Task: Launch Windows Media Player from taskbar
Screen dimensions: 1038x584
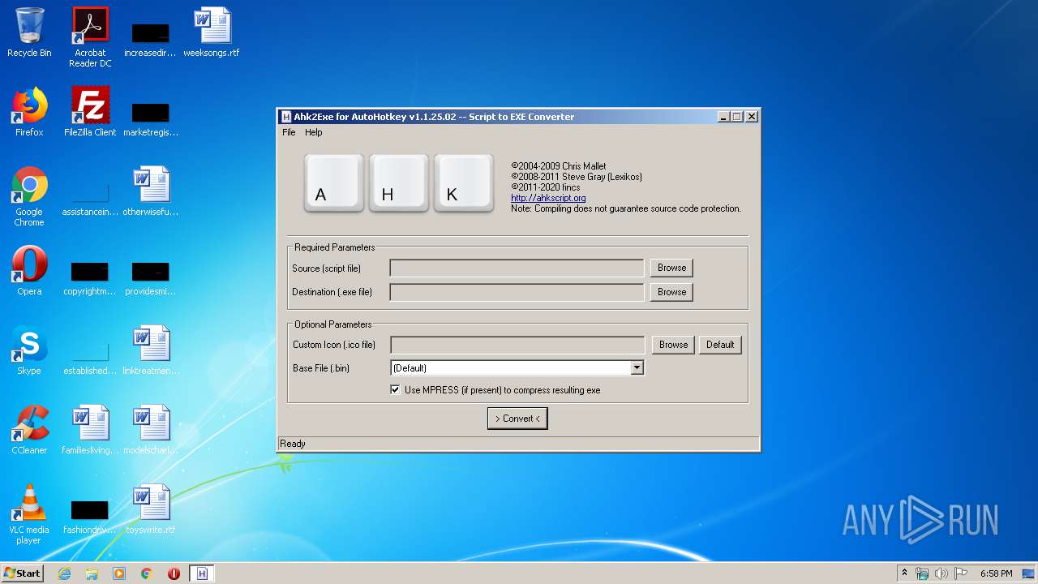Action: pyautogui.click(x=119, y=573)
